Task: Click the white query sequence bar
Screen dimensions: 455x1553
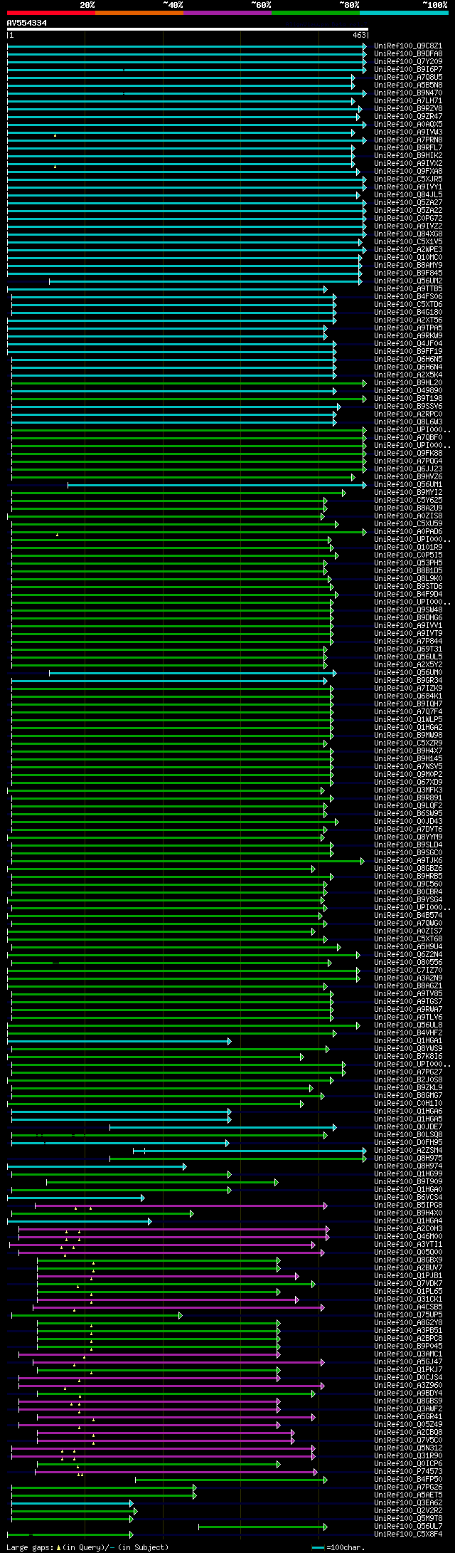Action: pyautogui.click(x=188, y=29)
